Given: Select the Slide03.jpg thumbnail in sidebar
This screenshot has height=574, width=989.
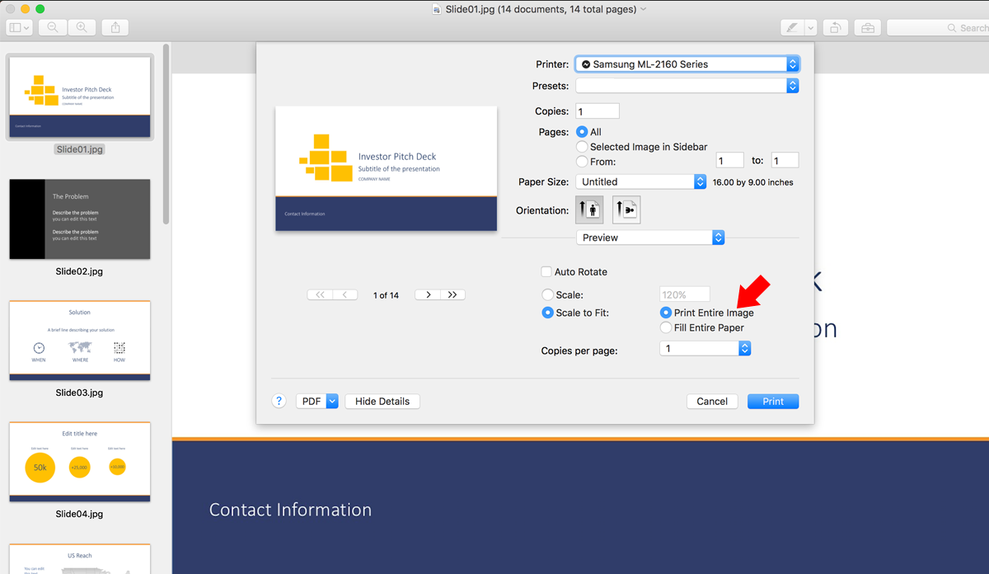Looking at the screenshot, I should (80, 340).
